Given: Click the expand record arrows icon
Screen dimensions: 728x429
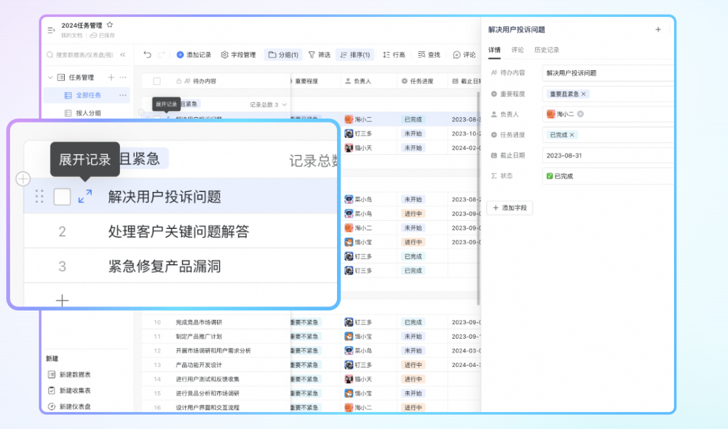Looking at the screenshot, I should tap(85, 197).
